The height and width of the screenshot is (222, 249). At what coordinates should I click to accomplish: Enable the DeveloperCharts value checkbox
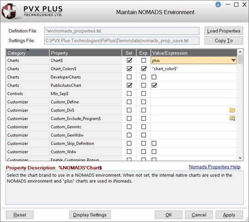(x=154, y=77)
